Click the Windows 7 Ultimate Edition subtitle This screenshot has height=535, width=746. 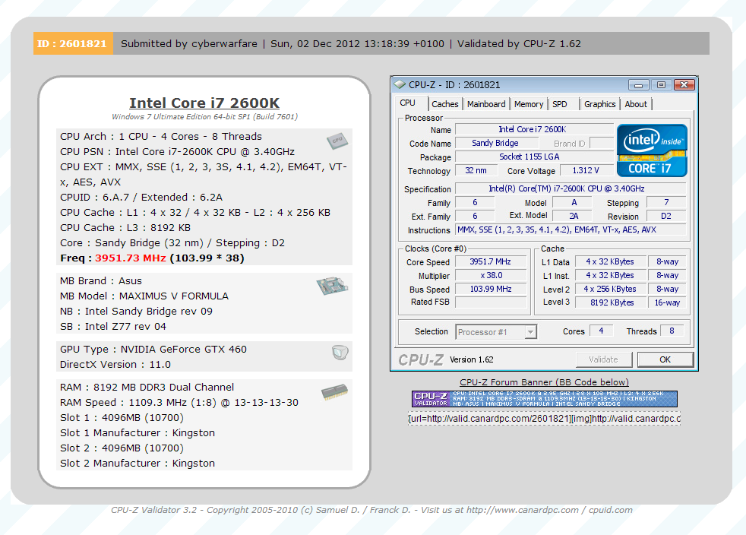click(204, 116)
